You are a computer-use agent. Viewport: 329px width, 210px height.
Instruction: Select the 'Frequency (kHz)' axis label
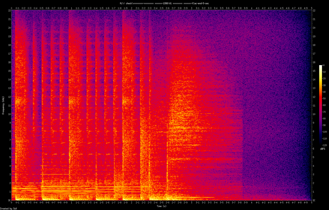point(3,105)
